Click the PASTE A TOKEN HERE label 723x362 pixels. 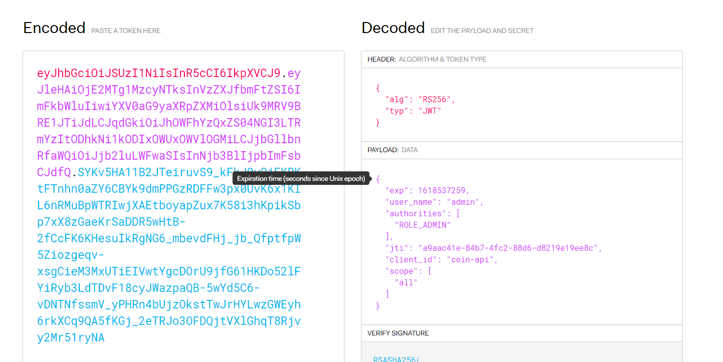[125, 31]
